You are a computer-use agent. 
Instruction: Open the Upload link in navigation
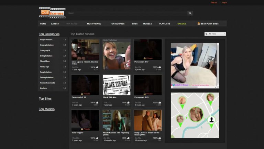click(x=181, y=24)
